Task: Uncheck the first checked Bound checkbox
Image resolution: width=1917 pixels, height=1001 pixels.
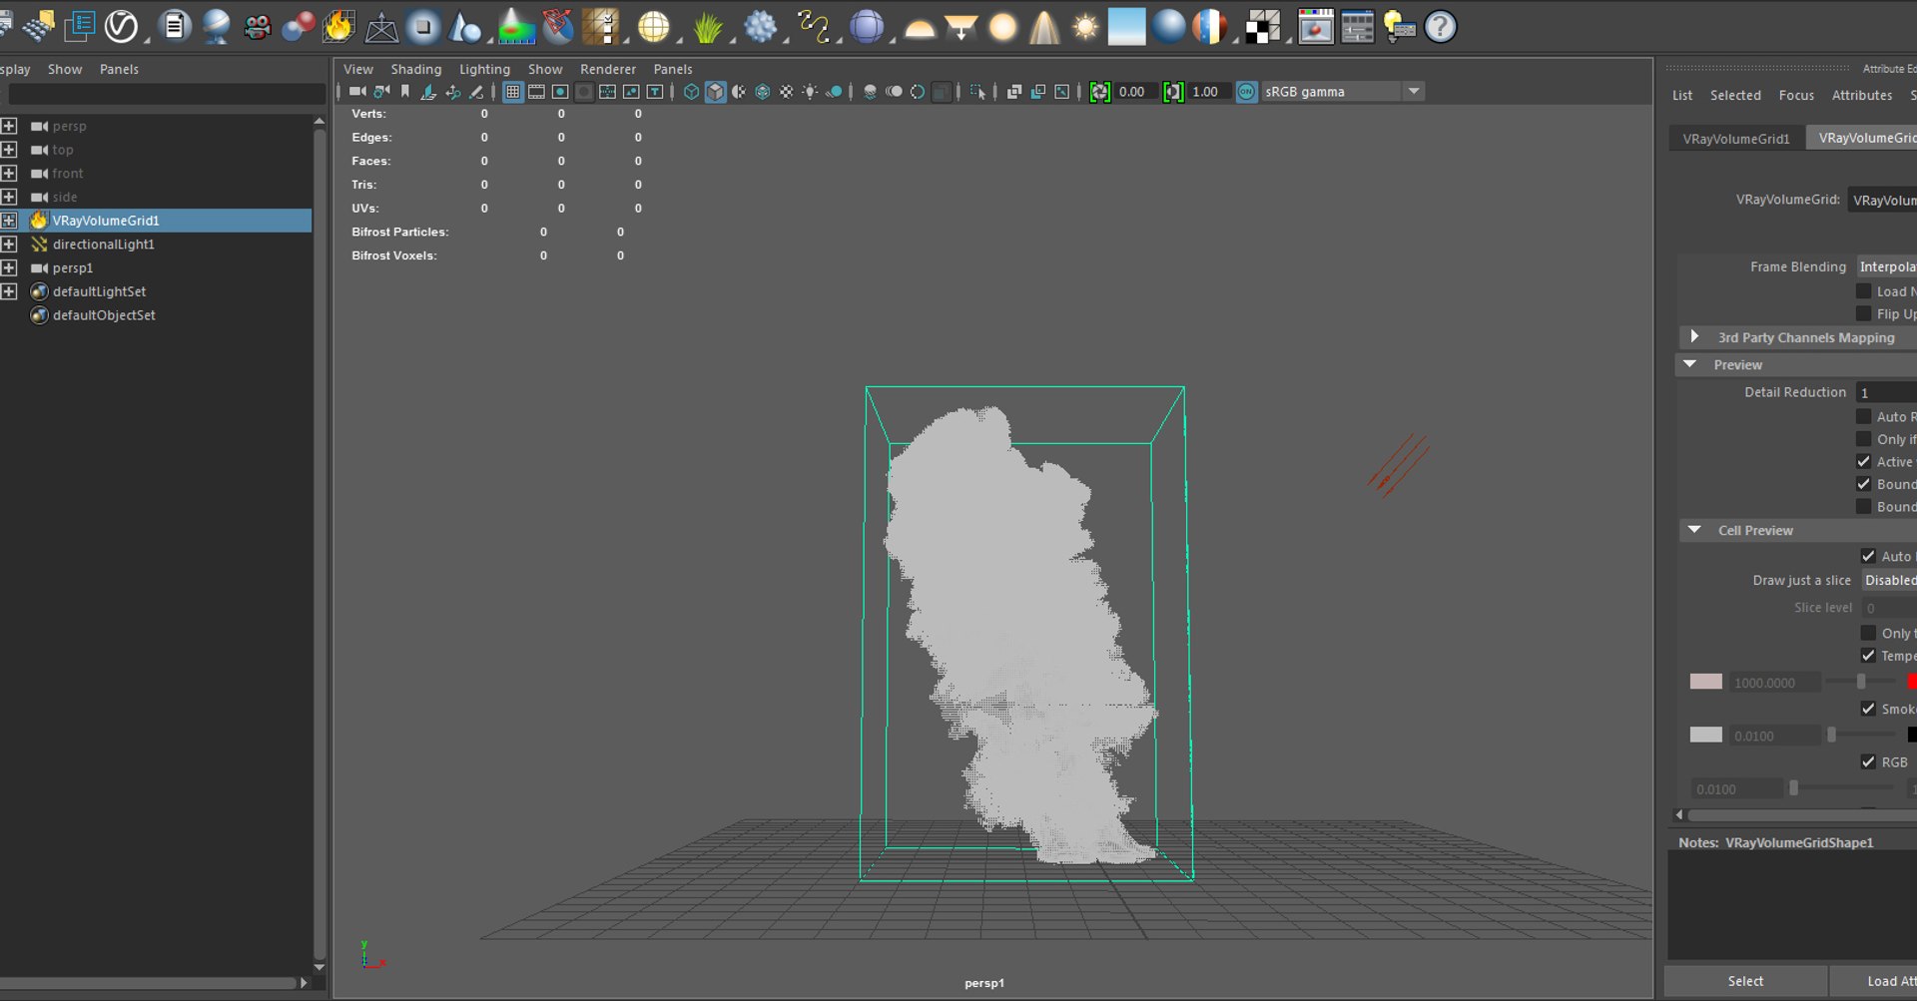Action: (x=1863, y=484)
